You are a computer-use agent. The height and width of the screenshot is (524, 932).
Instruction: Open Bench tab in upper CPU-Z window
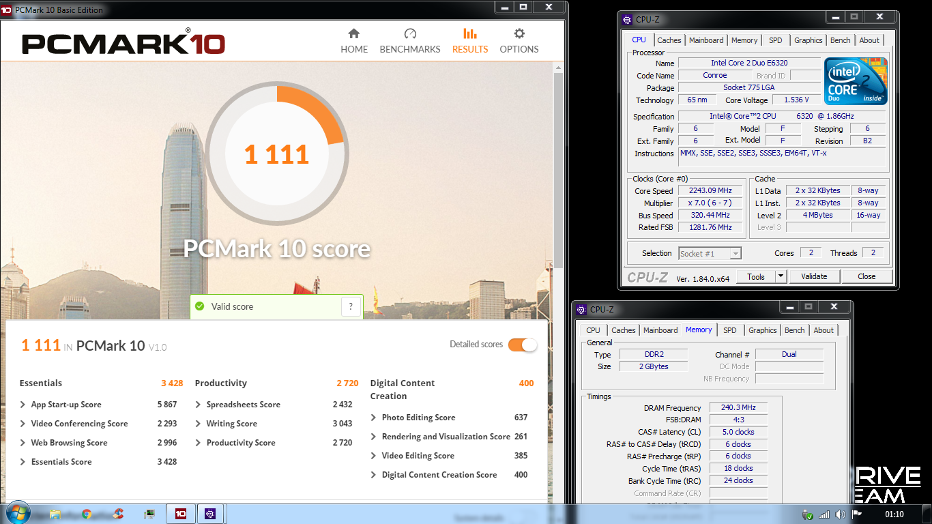[841, 40]
